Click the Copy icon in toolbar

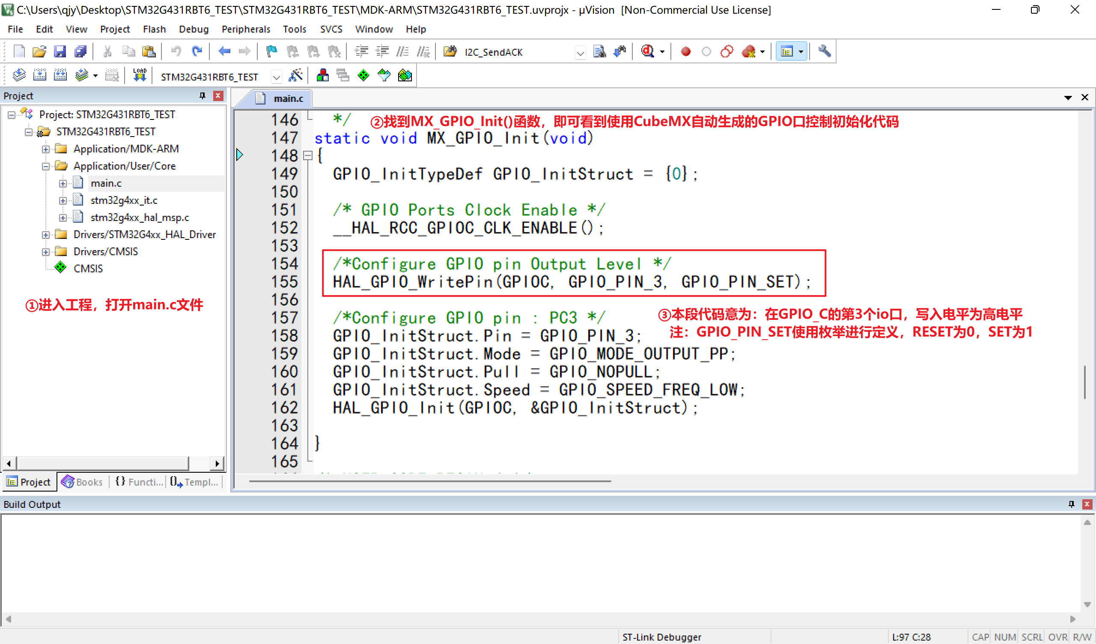tap(128, 51)
